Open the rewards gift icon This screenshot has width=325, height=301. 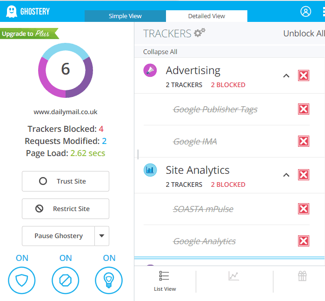pos(302,276)
